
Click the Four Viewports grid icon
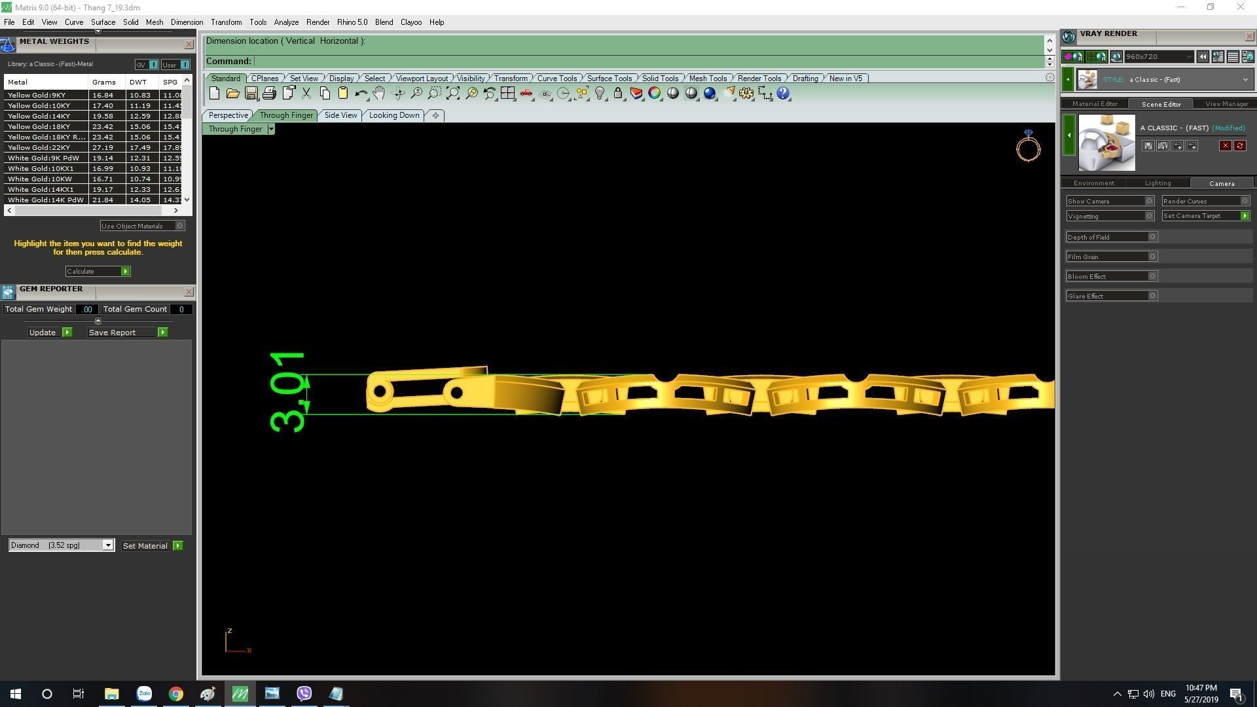coord(508,94)
